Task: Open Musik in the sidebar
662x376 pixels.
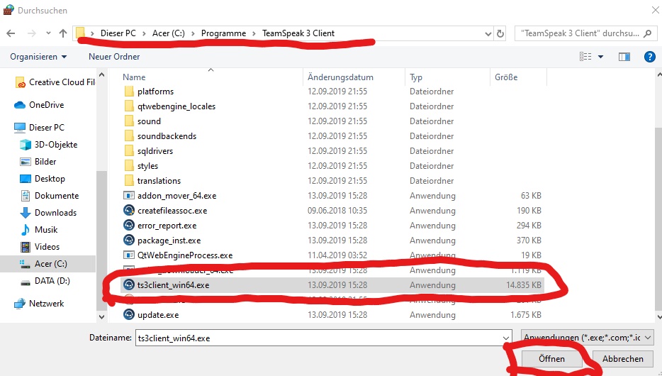Action: [x=38, y=230]
